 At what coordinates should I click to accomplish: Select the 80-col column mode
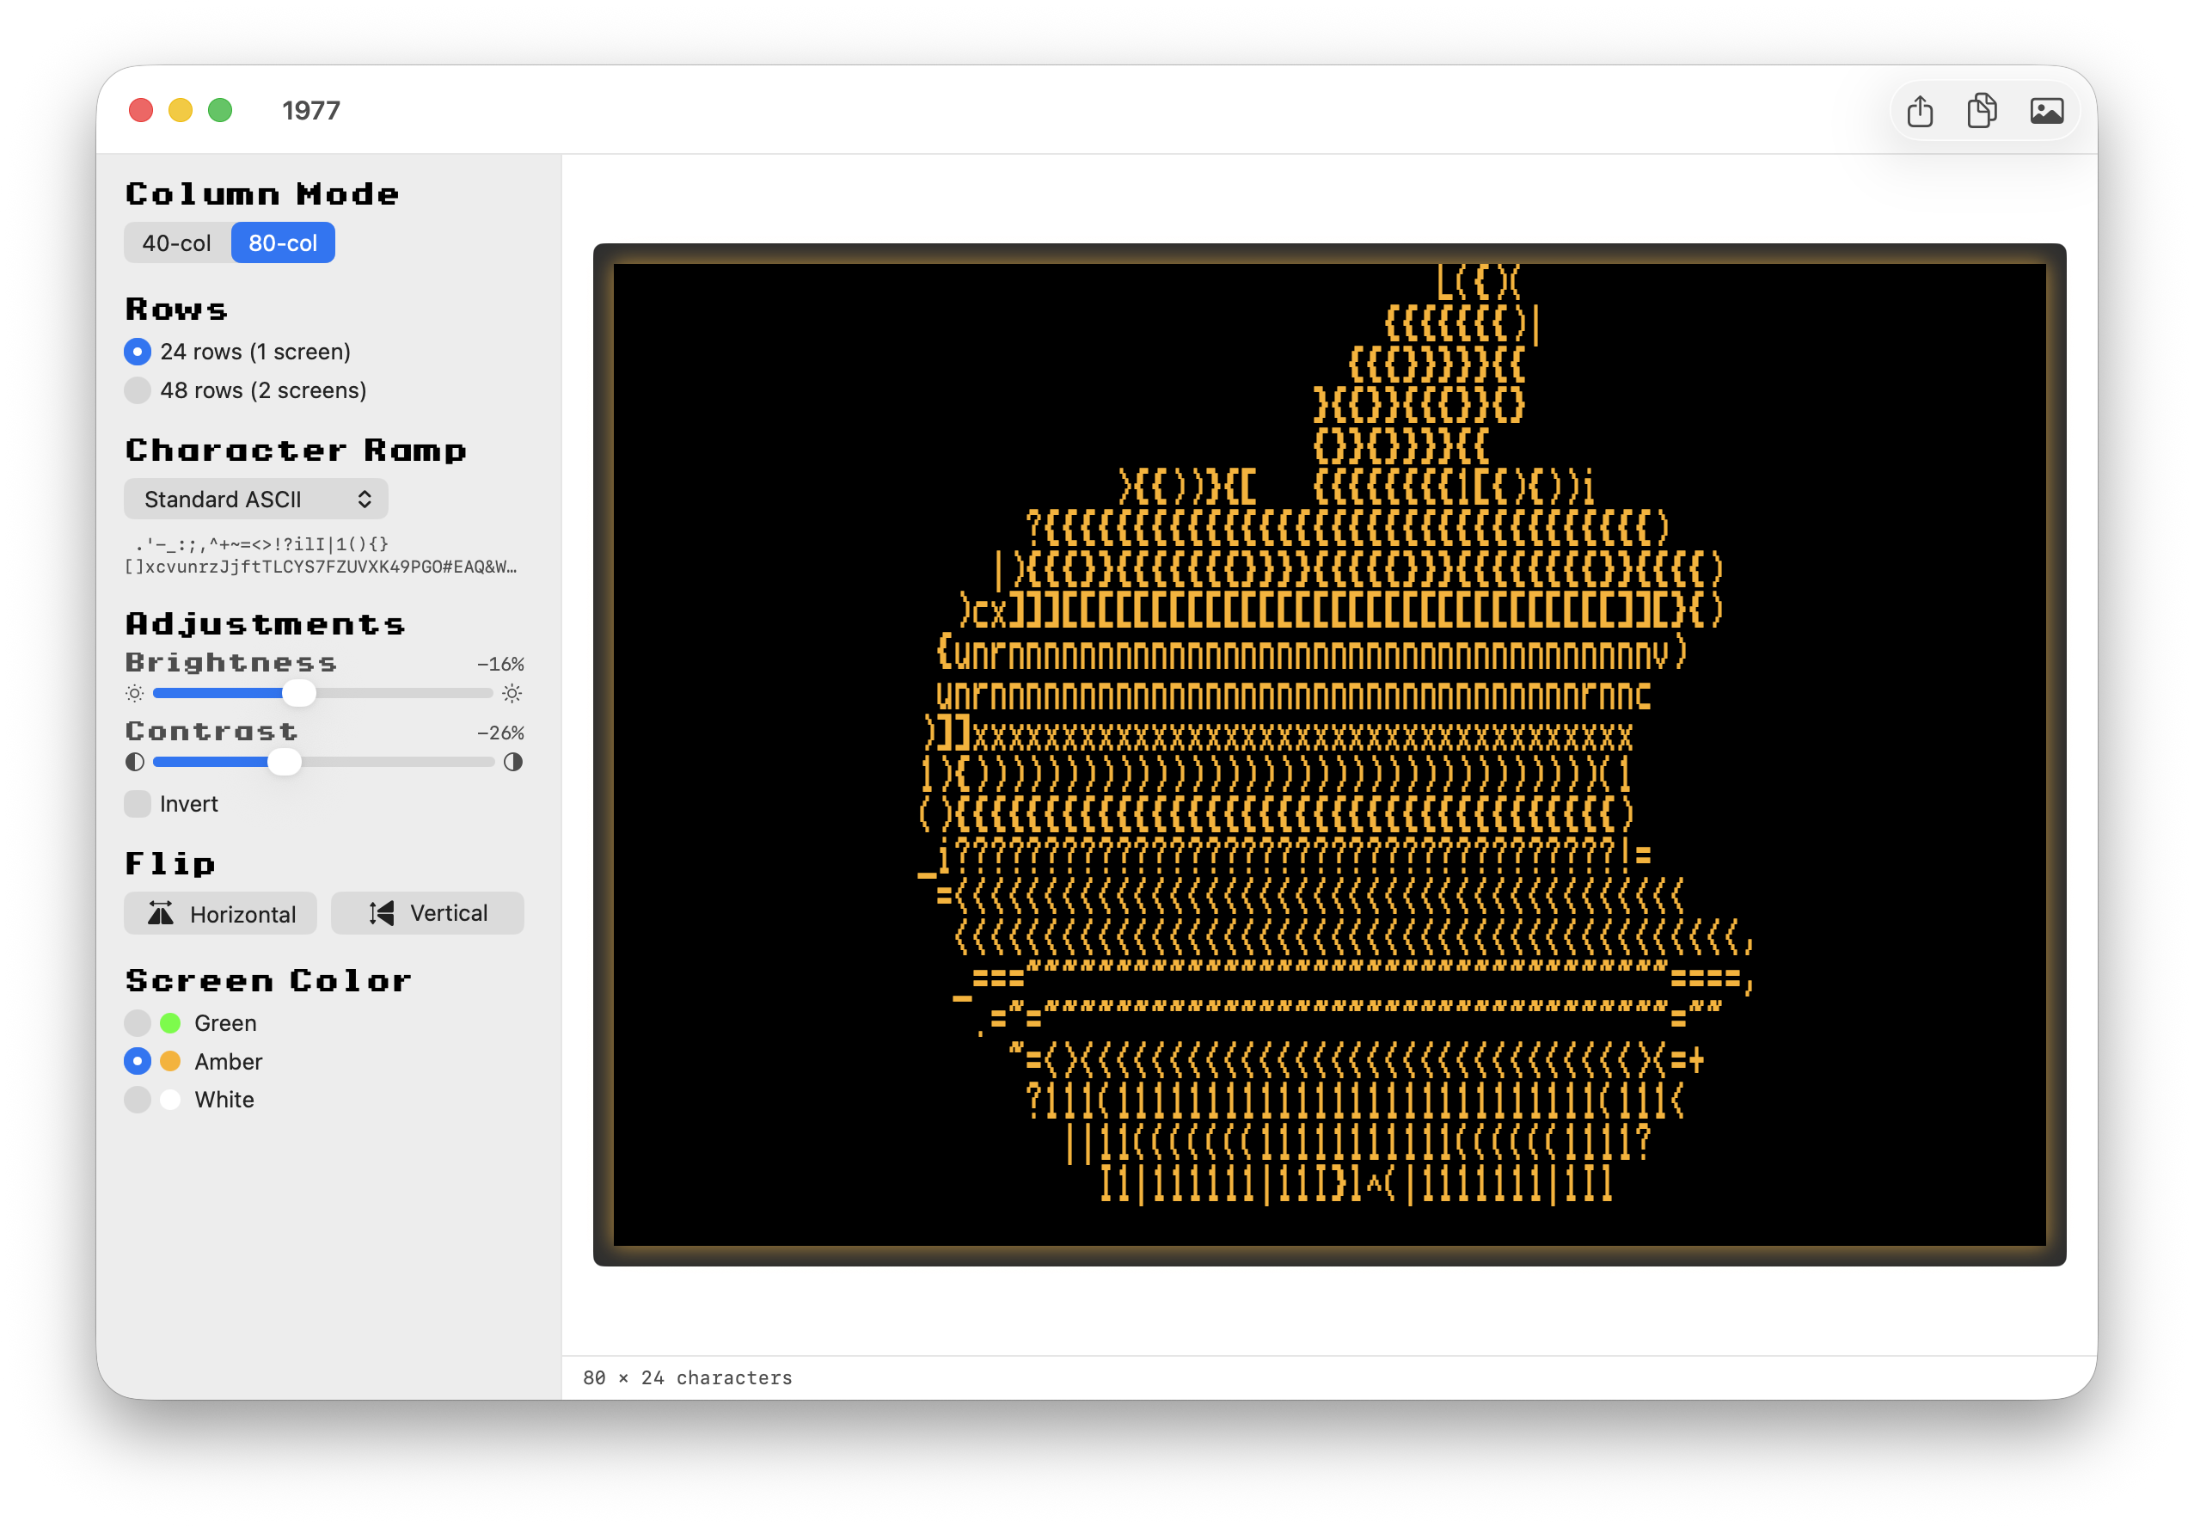pos(283,242)
